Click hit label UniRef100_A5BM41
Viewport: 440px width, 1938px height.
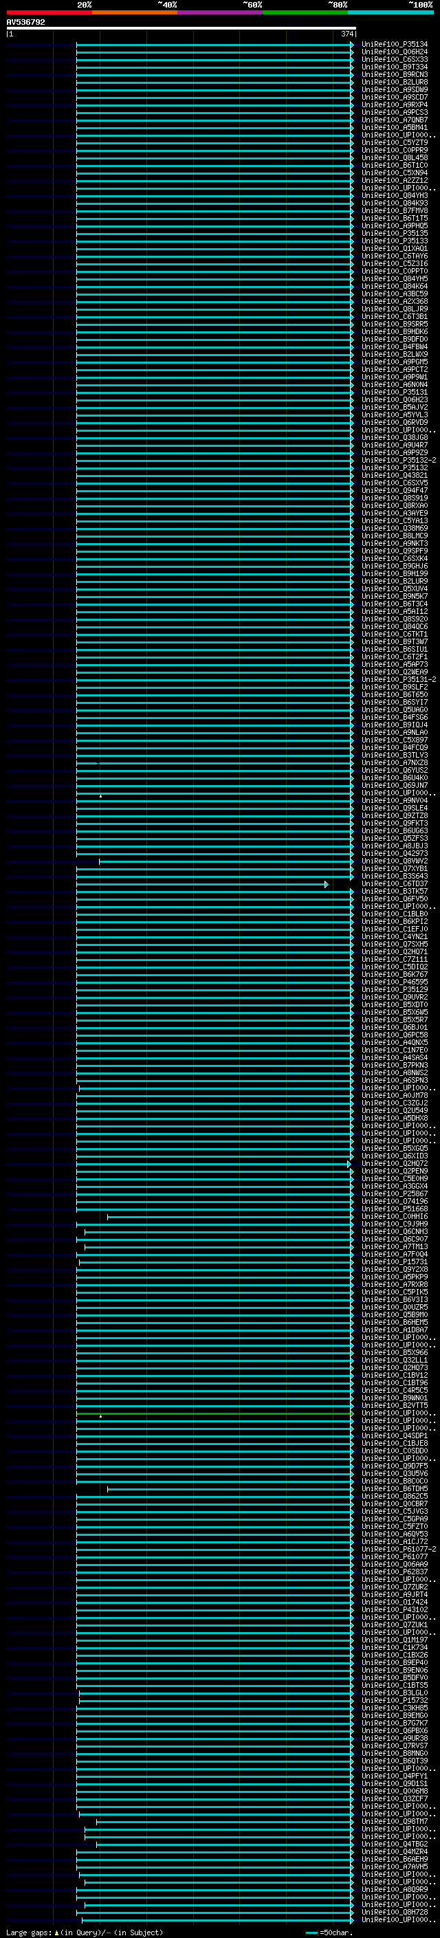395,128
